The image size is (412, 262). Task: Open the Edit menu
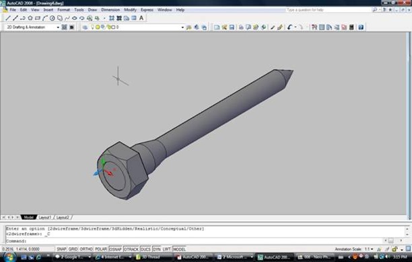click(24, 9)
